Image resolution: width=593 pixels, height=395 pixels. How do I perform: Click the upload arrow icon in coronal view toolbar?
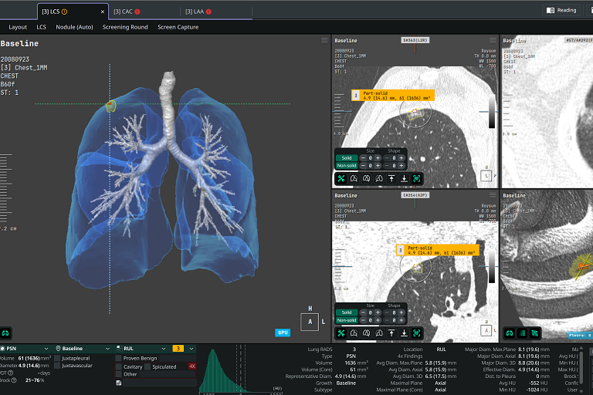tap(391, 333)
